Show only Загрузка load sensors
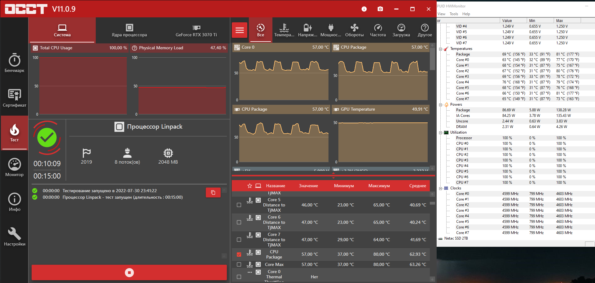Screen dimensions: 595x283 (401, 30)
